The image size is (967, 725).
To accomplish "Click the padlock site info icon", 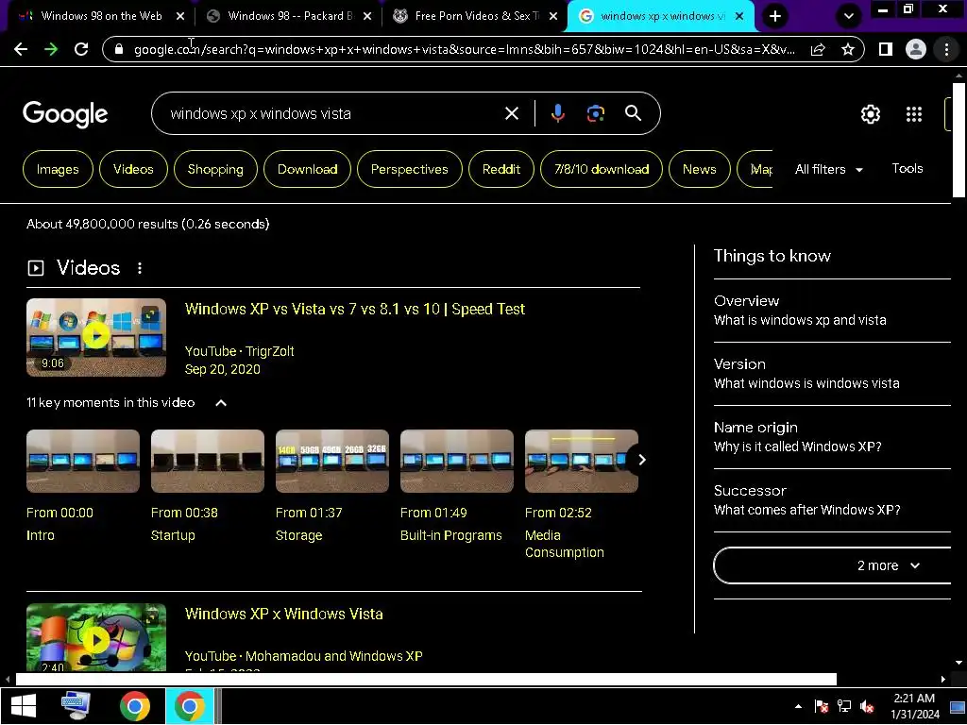I will [x=119, y=49].
